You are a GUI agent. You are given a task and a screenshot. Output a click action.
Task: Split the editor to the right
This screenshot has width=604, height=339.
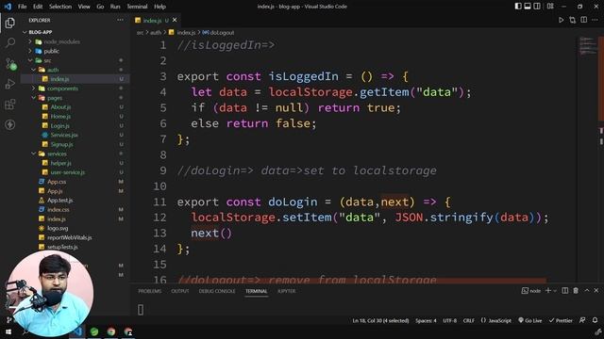point(584,20)
